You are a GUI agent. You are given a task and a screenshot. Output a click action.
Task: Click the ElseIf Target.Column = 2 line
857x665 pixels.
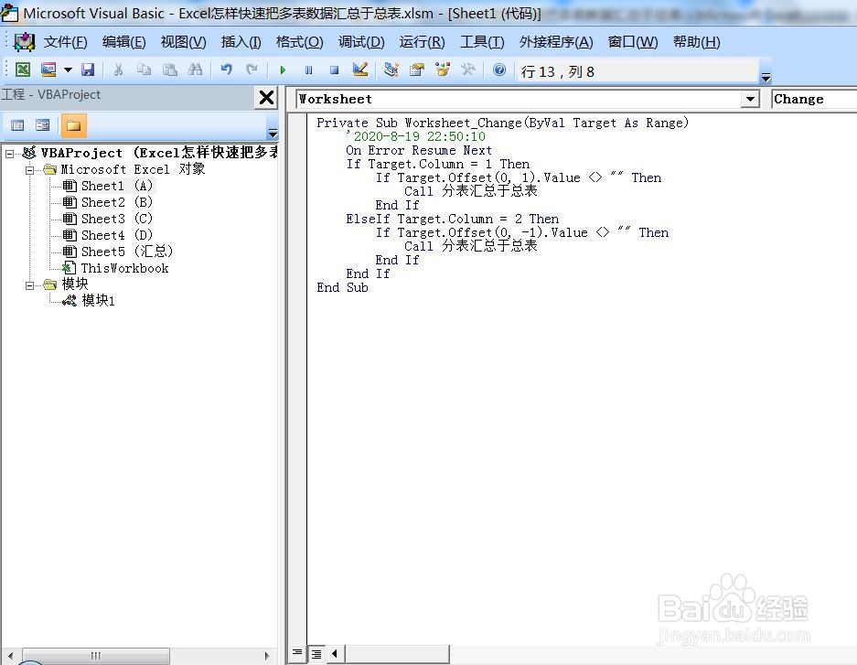(452, 220)
